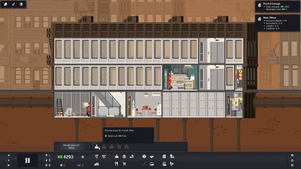Click the stairwell lobby room
This screenshot has height=169, width=301.
click(x=108, y=104)
